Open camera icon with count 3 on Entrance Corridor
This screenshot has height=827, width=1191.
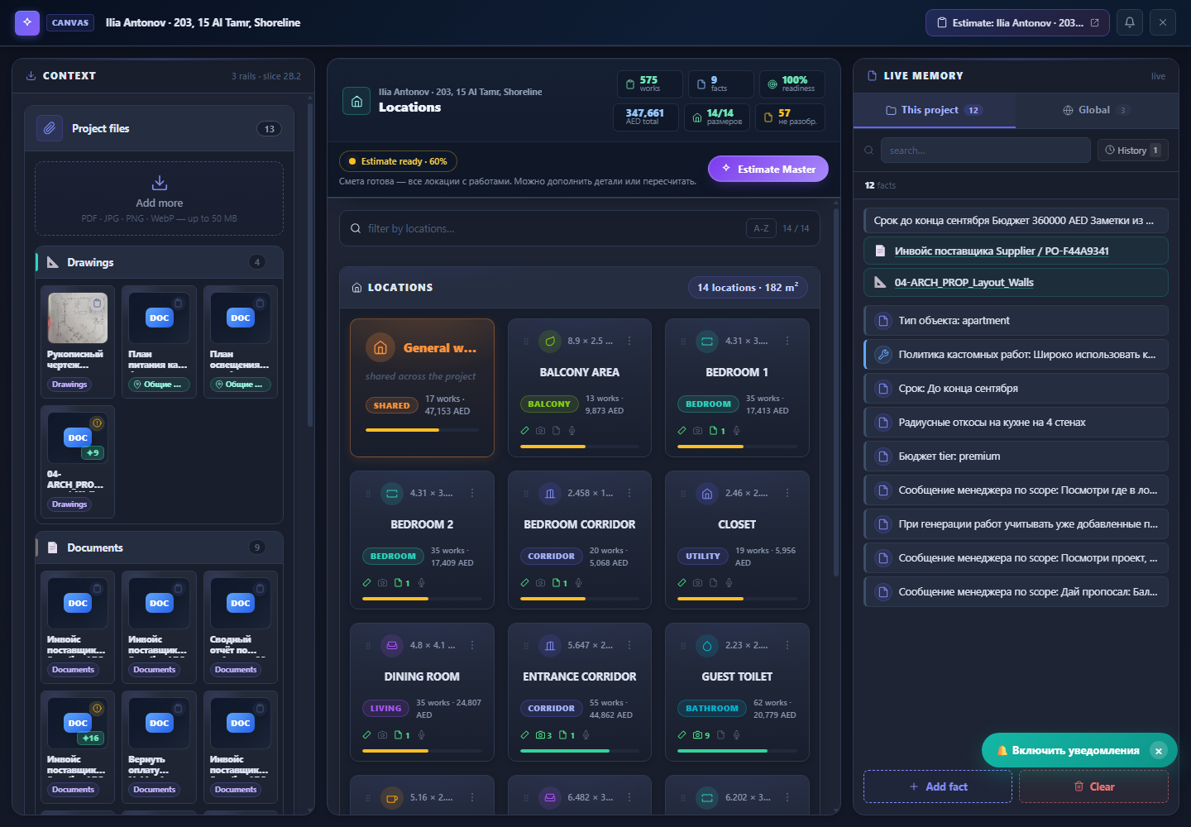pos(543,735)
